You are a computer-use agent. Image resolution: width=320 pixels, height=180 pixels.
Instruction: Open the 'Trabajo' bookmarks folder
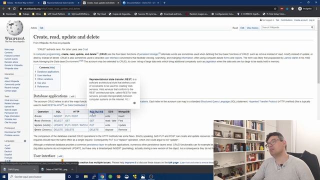click(x=24, y=14)
